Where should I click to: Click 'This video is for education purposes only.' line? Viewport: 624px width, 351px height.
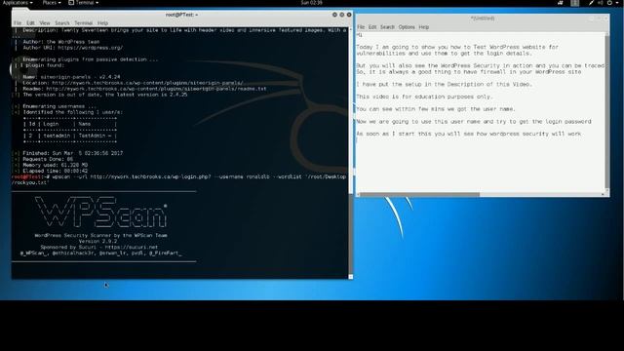[x=424, y=97]
